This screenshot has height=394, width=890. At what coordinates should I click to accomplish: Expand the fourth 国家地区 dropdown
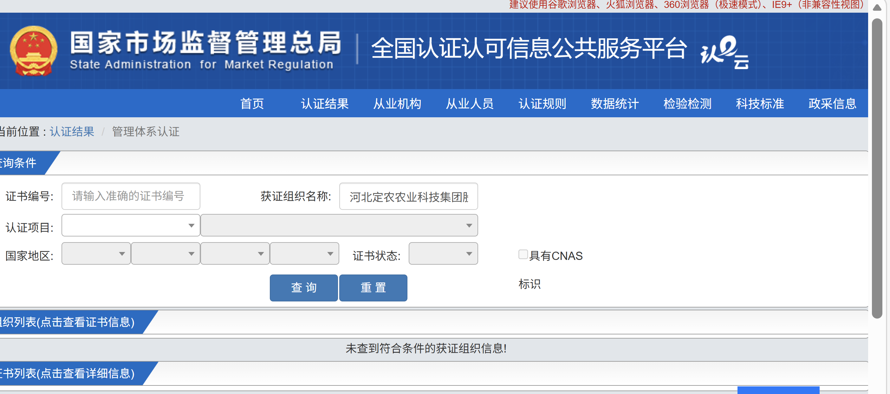(x=304, y=254)
